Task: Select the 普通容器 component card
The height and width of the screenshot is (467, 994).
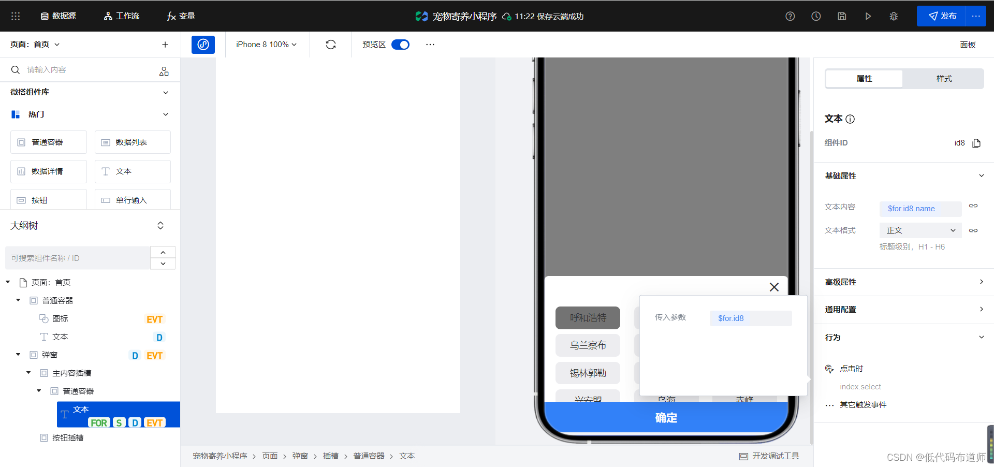Action: [49, 142]
